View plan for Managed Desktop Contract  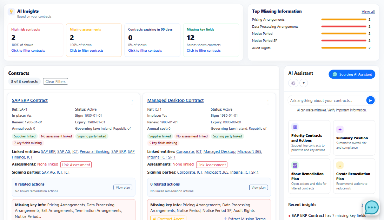[x=259, y=188]
